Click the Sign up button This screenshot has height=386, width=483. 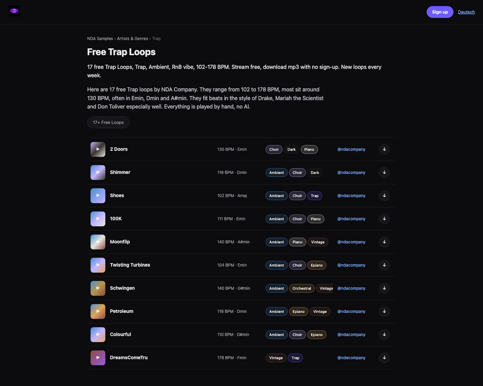440,12
